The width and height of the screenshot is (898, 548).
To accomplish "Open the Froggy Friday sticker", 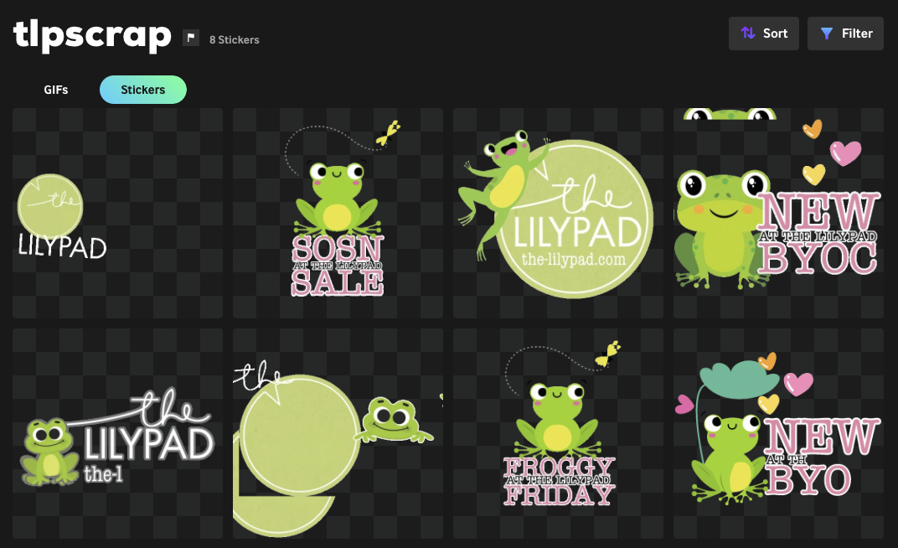I will click(558, 433).
